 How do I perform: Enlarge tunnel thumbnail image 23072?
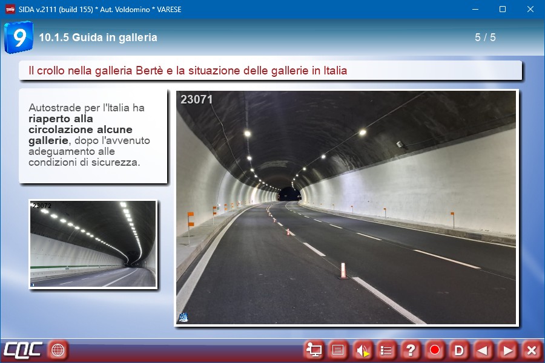[93, 244]
